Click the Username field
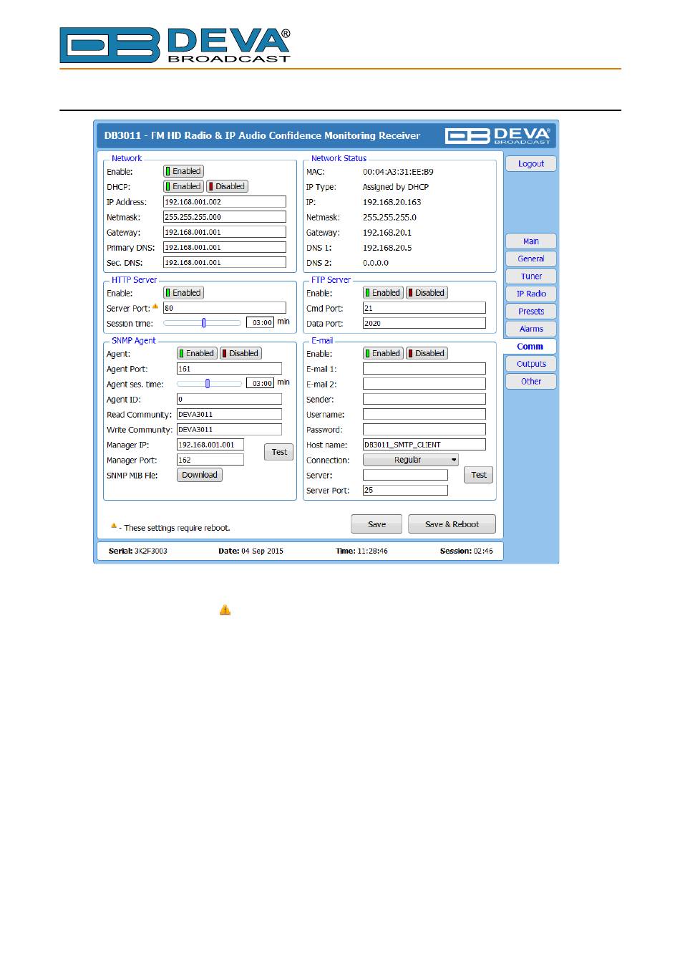The width and height of the screenshot is (680, 969). (x=424, y=414)
